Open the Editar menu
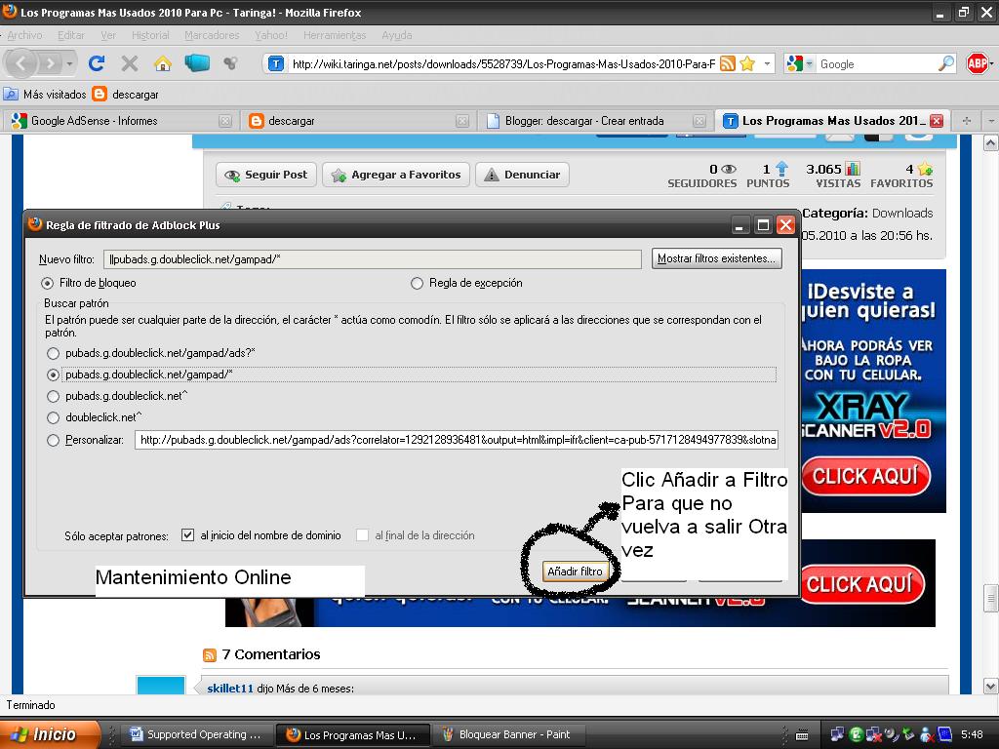Image resolution: width=999 pixels, height=749 pixels. (70, 36)
